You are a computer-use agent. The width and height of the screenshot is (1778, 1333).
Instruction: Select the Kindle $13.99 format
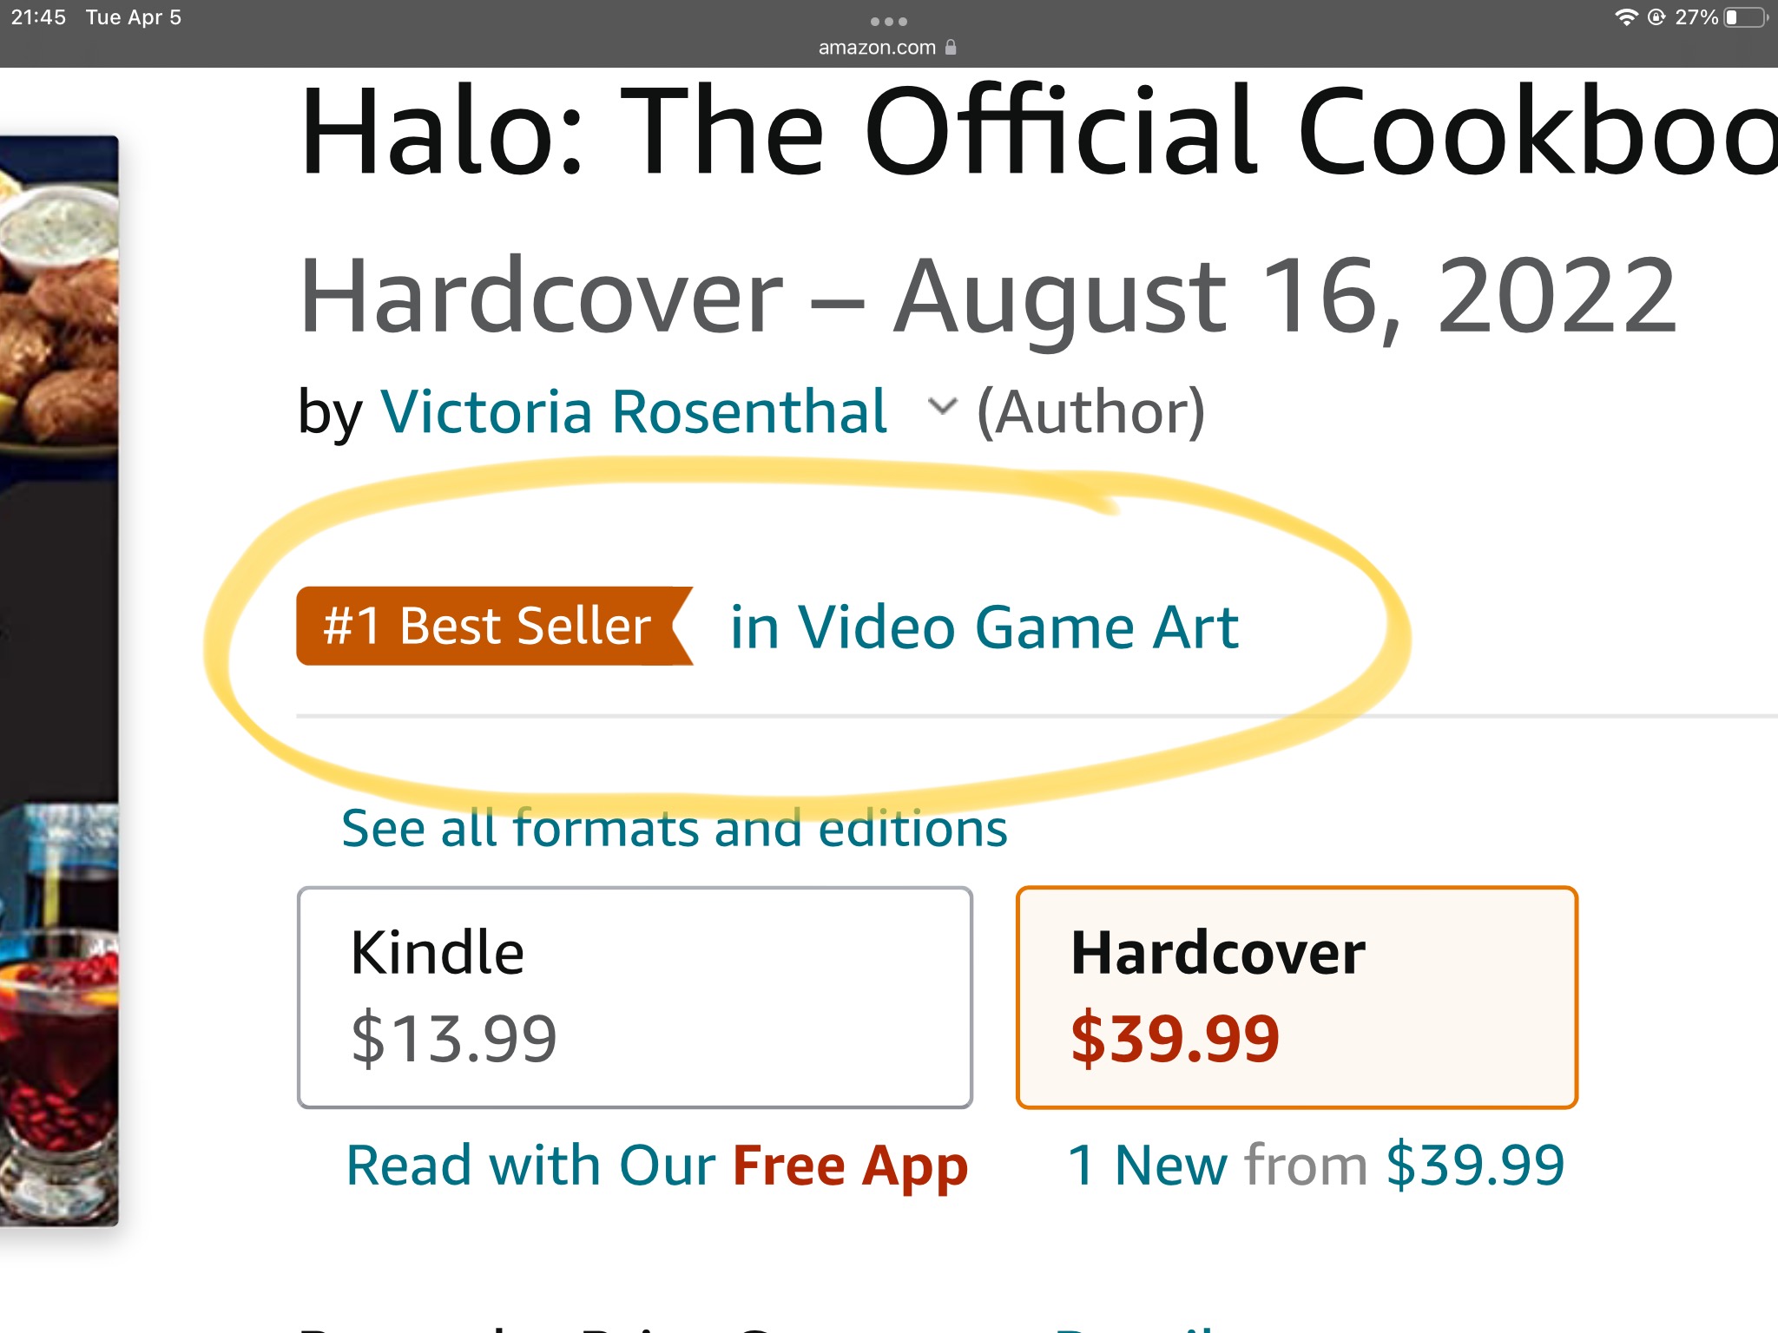coord(635,997)
